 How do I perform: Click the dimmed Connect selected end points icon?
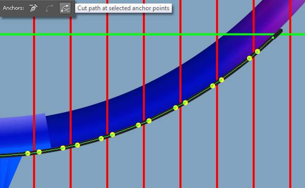coord(49,8)
